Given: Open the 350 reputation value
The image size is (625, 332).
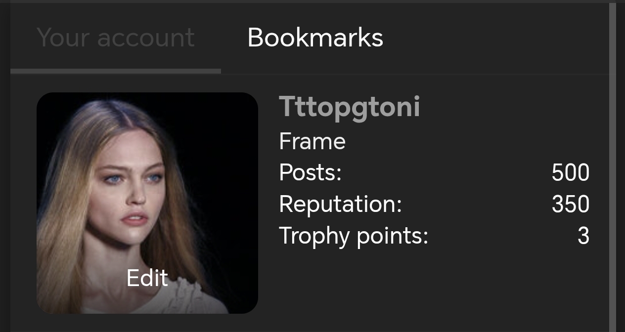Looking at the screenshot, I should click(x=571, y=204).
